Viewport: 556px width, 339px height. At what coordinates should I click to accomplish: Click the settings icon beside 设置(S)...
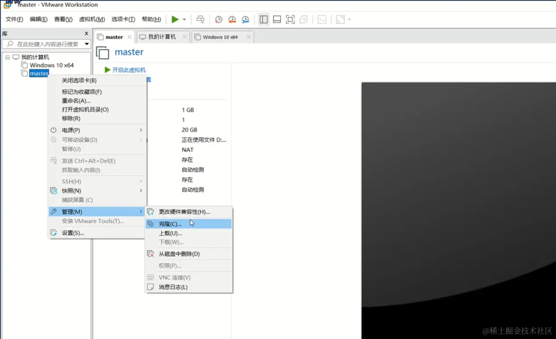53,233
